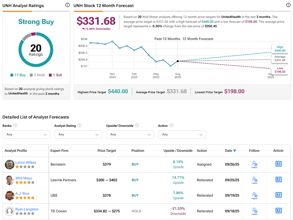Image resolution: width=293 pixels, height=220 pixels.
Task: Open the article for Bernstein's rating
Action: click(278, 164)
